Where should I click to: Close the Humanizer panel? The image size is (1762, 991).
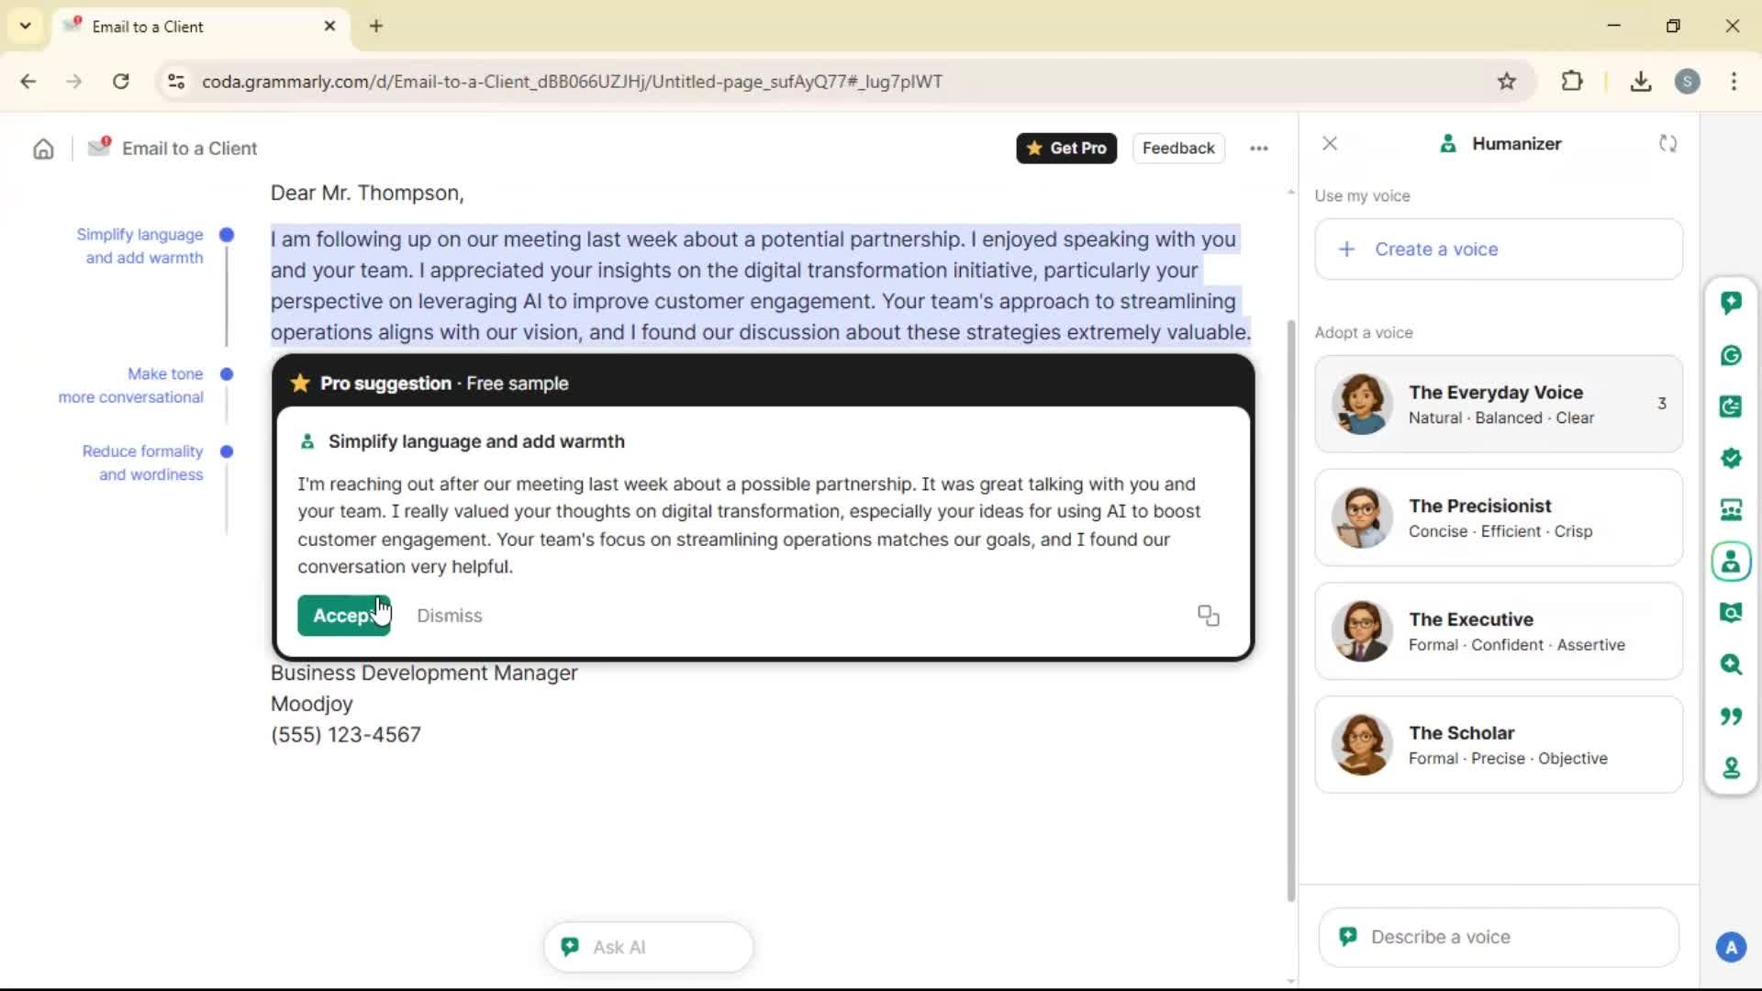point(1329,144)
